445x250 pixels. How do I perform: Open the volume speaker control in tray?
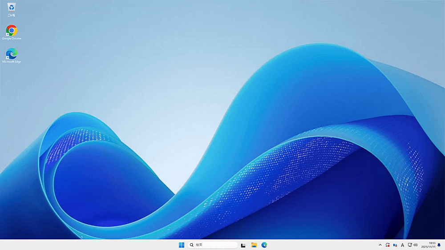(x=416, y=245)
